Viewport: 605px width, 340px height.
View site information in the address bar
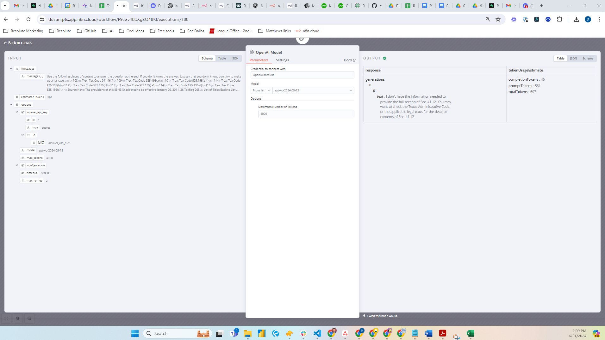point(42,19)
